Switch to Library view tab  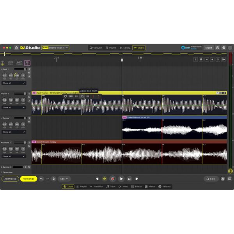pyautogui.click(x=125, y=48)
